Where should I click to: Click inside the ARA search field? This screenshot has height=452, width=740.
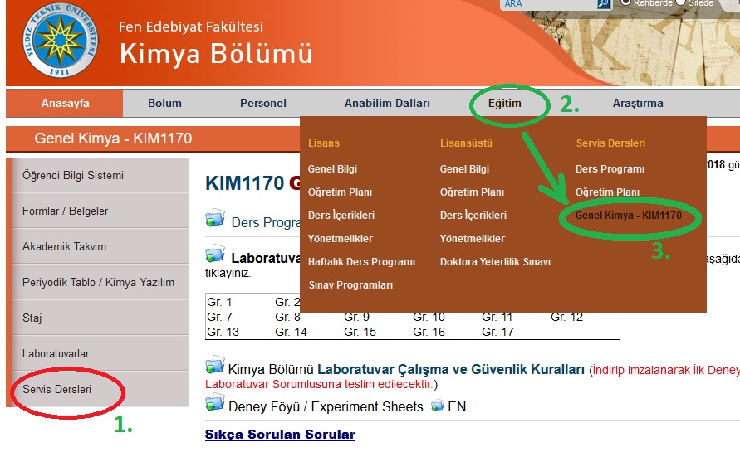pos(548,4)
